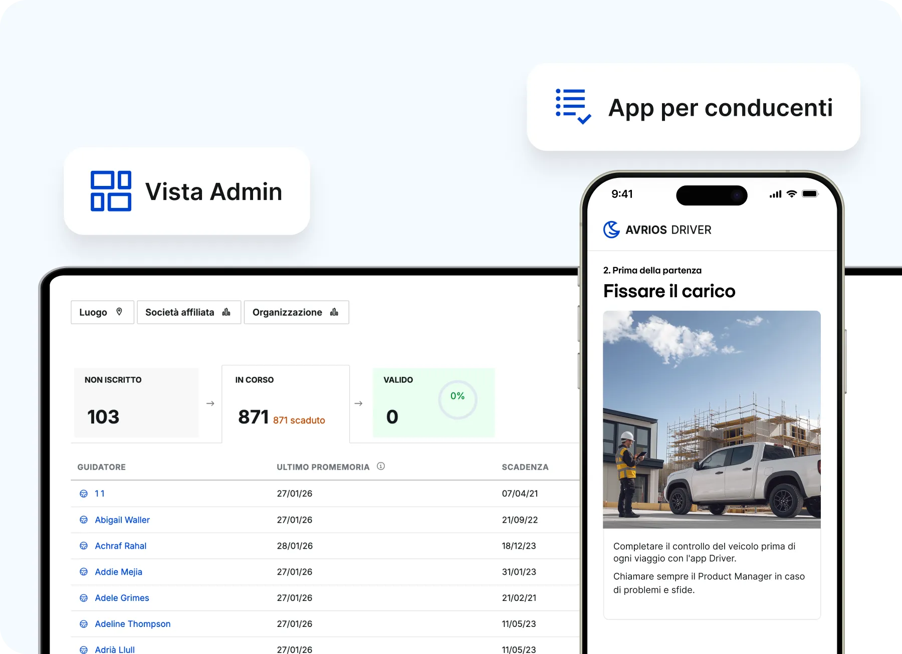Open Abigail Waller driver link
Screen dimensions: 902x654
pos(122,520)
